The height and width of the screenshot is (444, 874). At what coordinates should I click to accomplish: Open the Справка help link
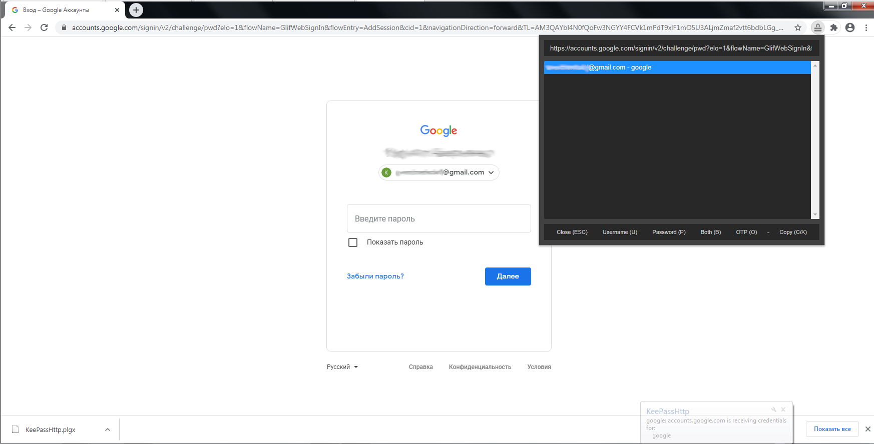coord(421,367)
